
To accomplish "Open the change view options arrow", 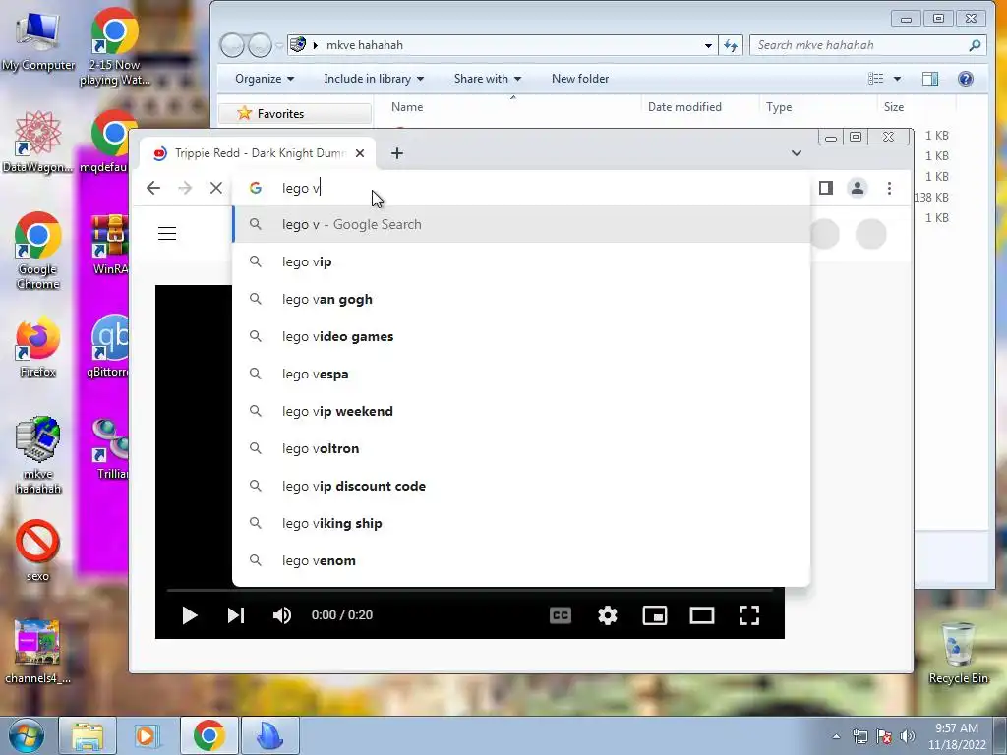I will coord(897,79).
